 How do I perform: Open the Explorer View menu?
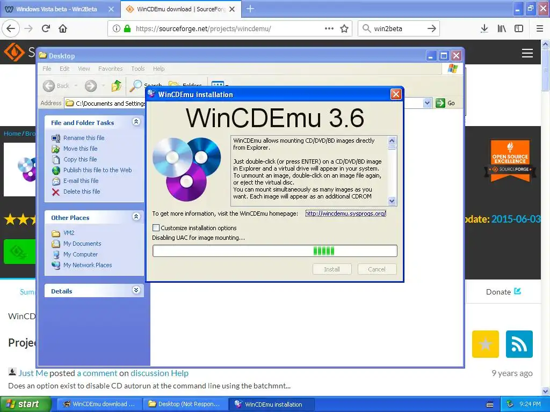(84, 69)
